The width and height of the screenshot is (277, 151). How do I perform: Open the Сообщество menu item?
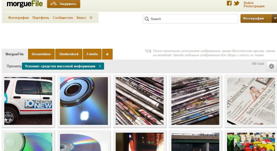click(x=63, y=18)
